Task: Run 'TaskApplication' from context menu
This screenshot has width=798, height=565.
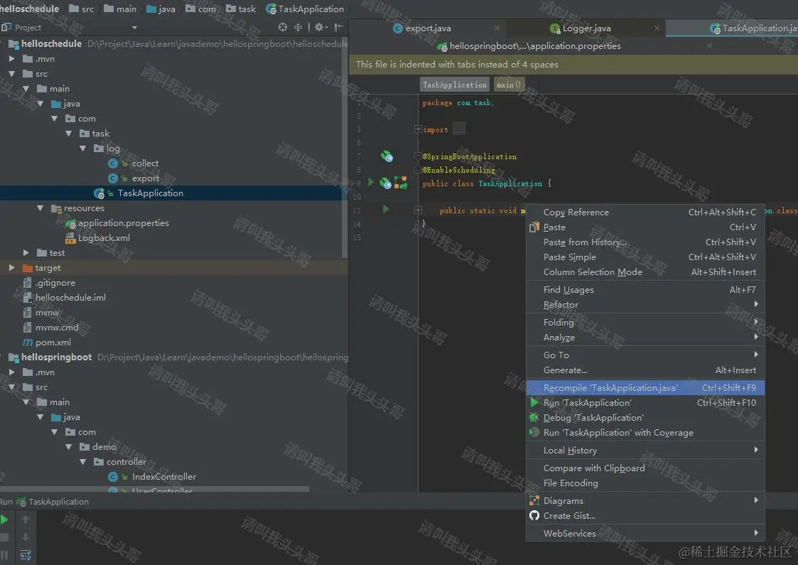Action: coord(645,403)
